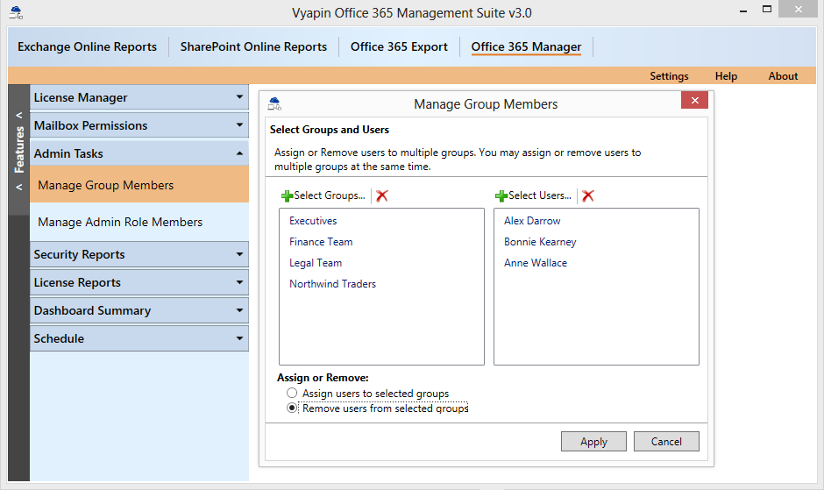Image resolution: width=824 pixels, height=490 pixels.
Task: Remove selected group with red X icon
Action: click(382, 196)
